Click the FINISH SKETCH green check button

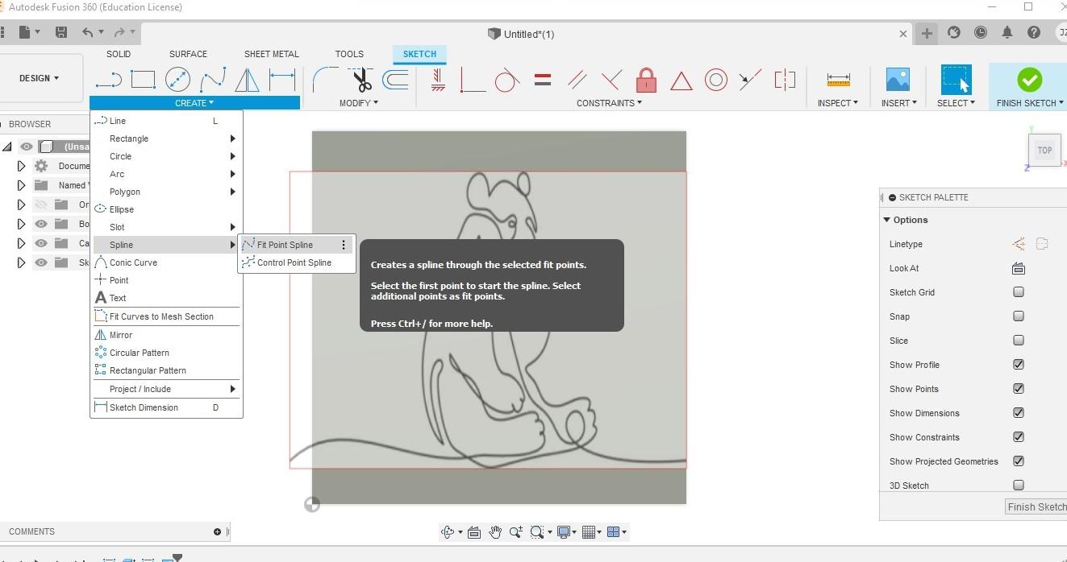1029,80
